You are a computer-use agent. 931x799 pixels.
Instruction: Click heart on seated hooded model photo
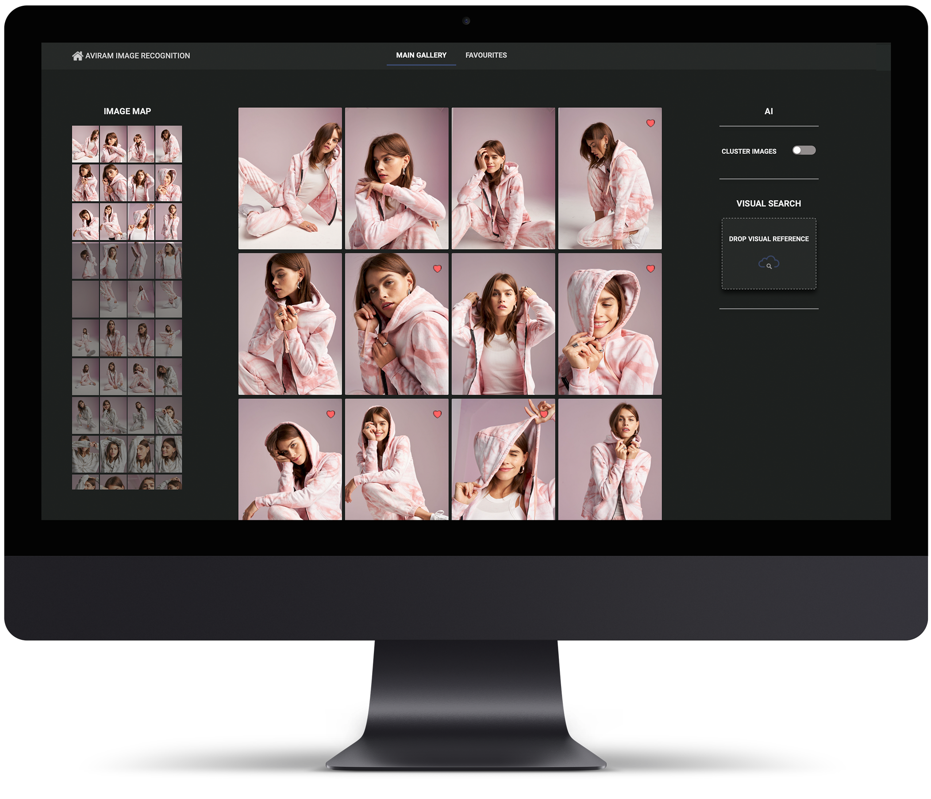coord(437,414)
